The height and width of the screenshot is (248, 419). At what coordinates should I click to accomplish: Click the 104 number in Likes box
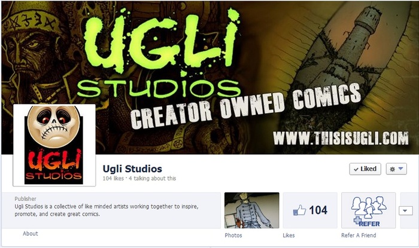click(x=318, y=210)
